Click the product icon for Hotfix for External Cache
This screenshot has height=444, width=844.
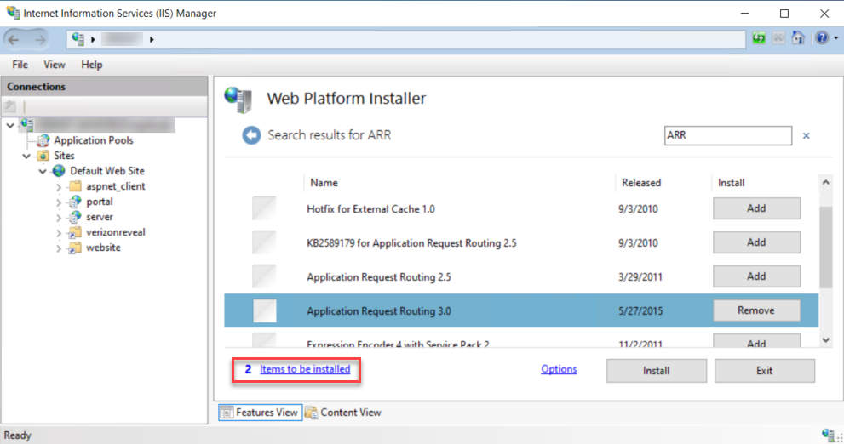264,208
